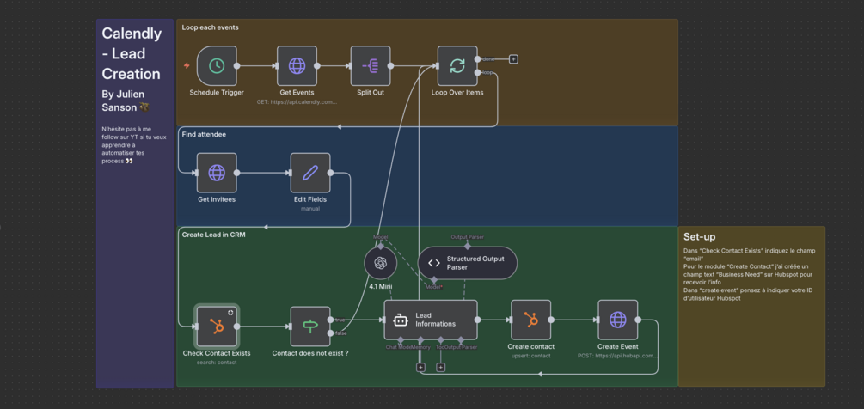Click the search: contact subtitle

(x=217, y=363)
